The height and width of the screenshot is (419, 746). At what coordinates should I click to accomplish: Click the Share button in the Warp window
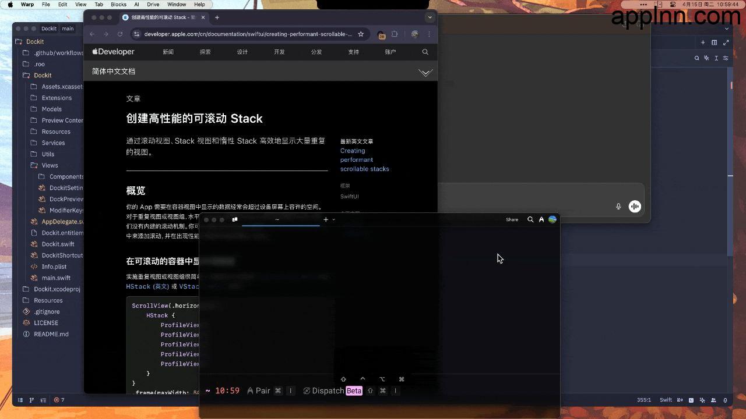pyautogui.click(x=512, y=219)
